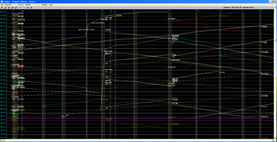277x142 pixels.
Task: Click the 06:00 time label
Action: (x=3, y=48)
